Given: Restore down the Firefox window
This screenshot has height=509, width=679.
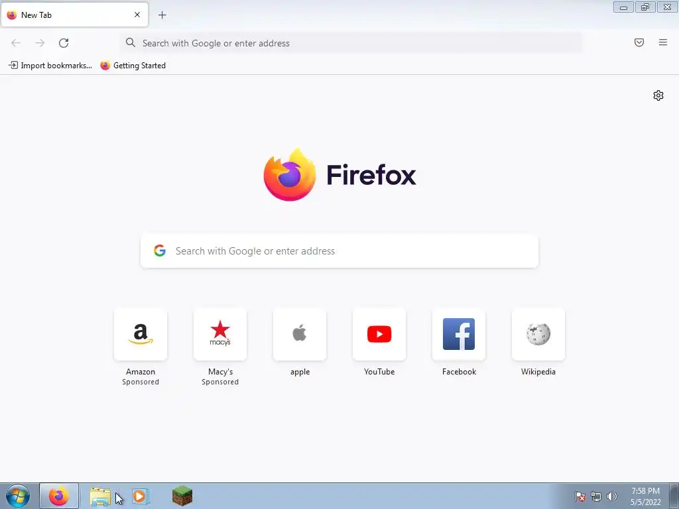Looking at the screenshot, I should (645, 7).
